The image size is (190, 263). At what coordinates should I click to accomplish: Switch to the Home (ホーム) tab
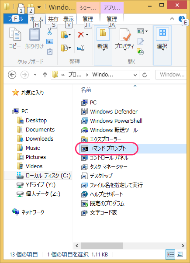click(37, 19)
